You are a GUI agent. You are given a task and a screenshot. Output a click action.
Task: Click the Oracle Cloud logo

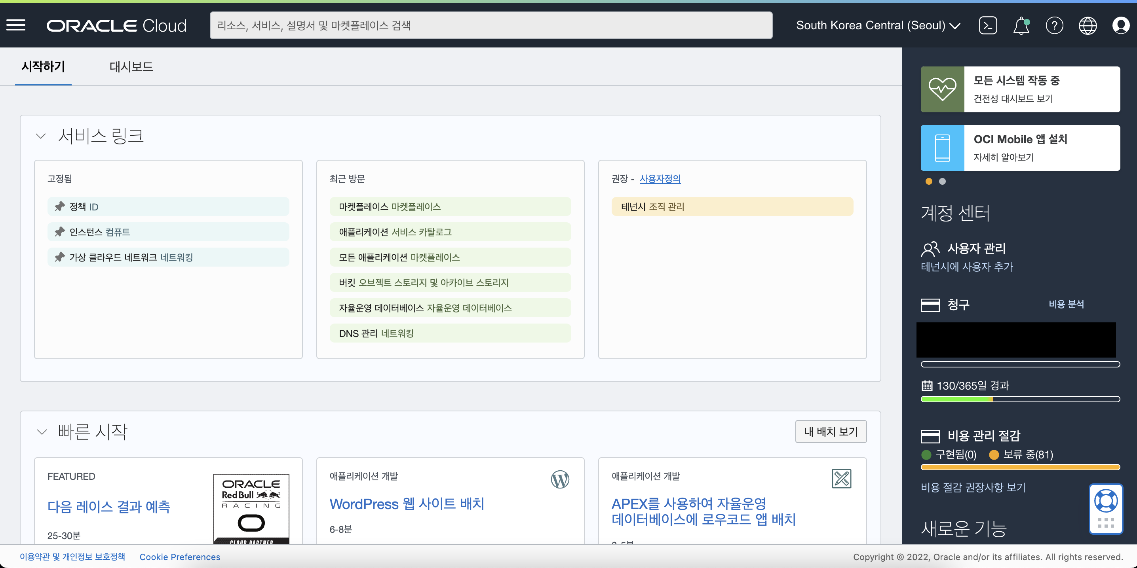117,26
